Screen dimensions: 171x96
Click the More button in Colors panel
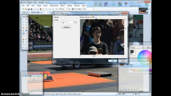pyautogui.click(x=148, y=48)
